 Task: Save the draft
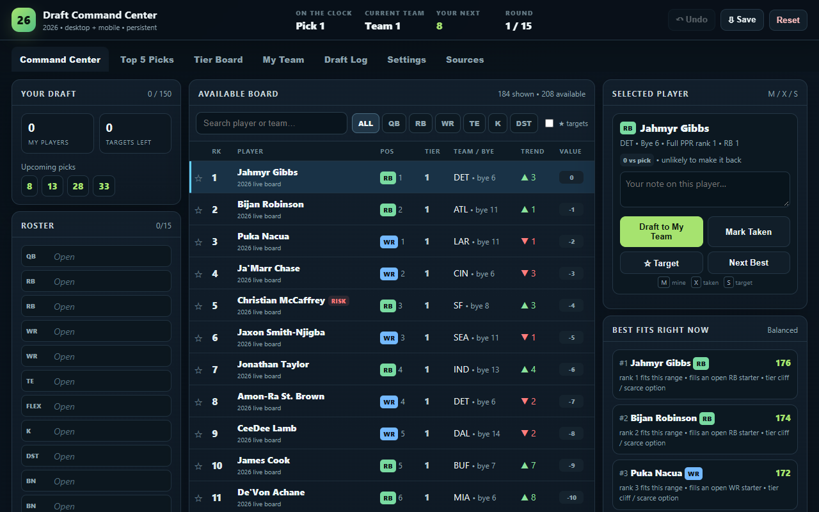pos(742,20)
